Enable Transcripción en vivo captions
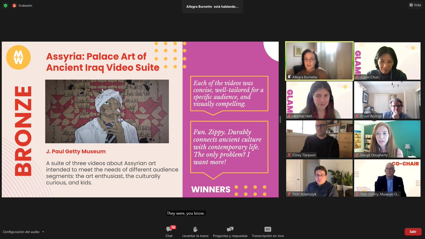Image resolution: width=425 pixels, height=239 pixels. point(268,229)
